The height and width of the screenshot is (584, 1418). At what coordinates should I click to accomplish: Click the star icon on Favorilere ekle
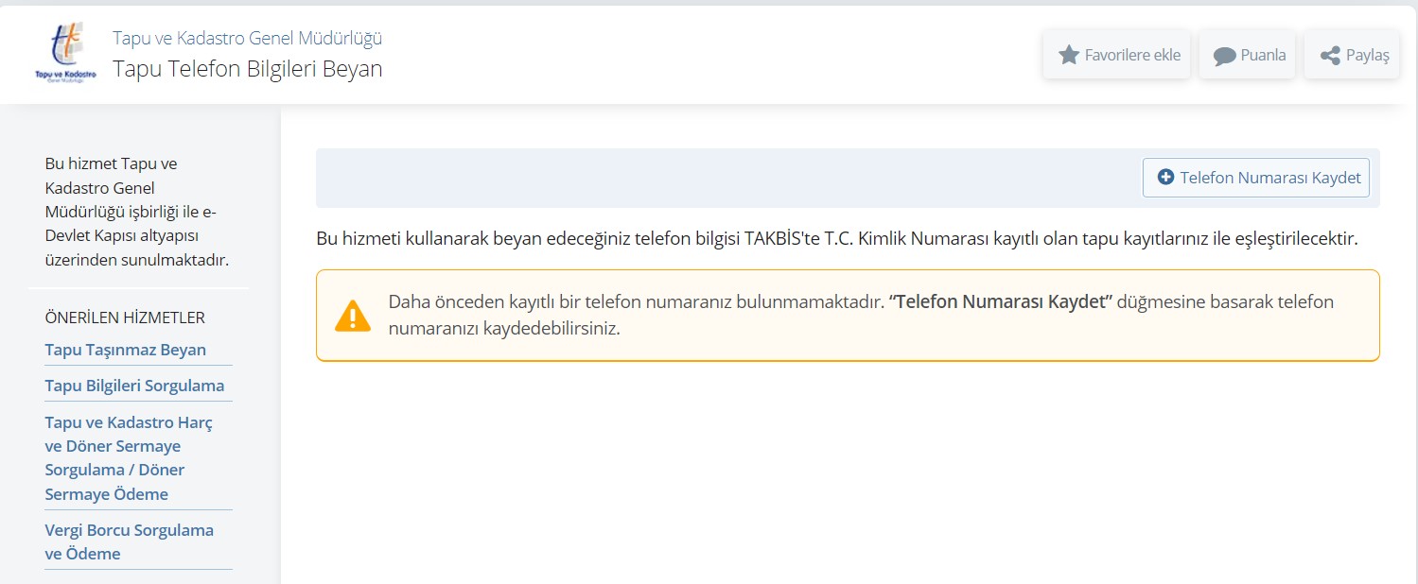point(1070,54)
